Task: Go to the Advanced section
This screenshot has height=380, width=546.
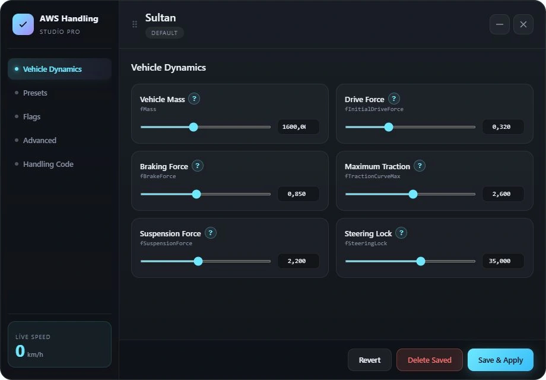Action: [59, 140]
